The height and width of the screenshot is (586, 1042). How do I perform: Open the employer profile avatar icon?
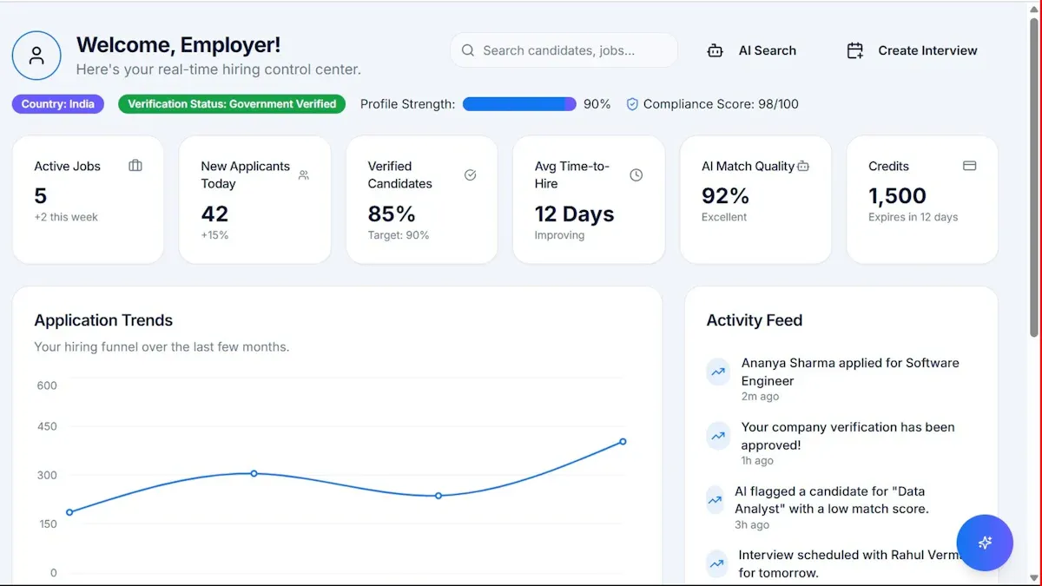36,55
